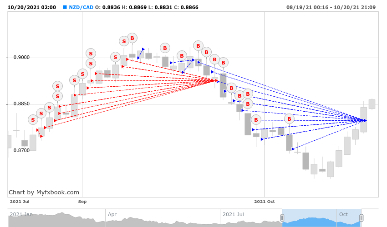Click the blue selected range in the navigator

pyautogui.click(x=321, y=217)
